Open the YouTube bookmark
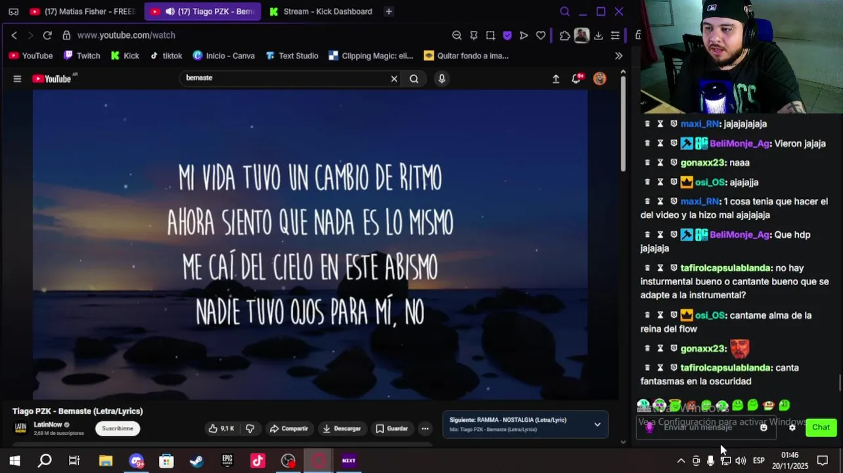 coord(30,56)
